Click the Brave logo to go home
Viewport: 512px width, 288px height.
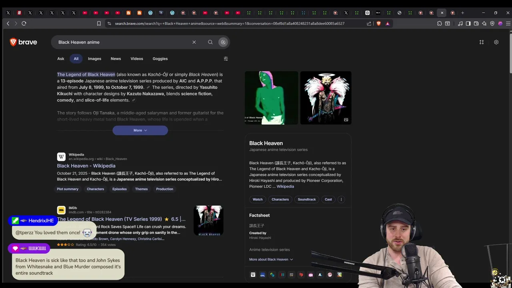[23, 42]
